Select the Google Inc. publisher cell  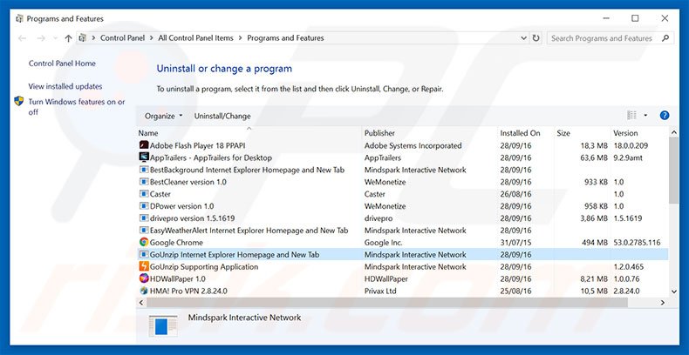pyautogui.click(x=383, y=243)
